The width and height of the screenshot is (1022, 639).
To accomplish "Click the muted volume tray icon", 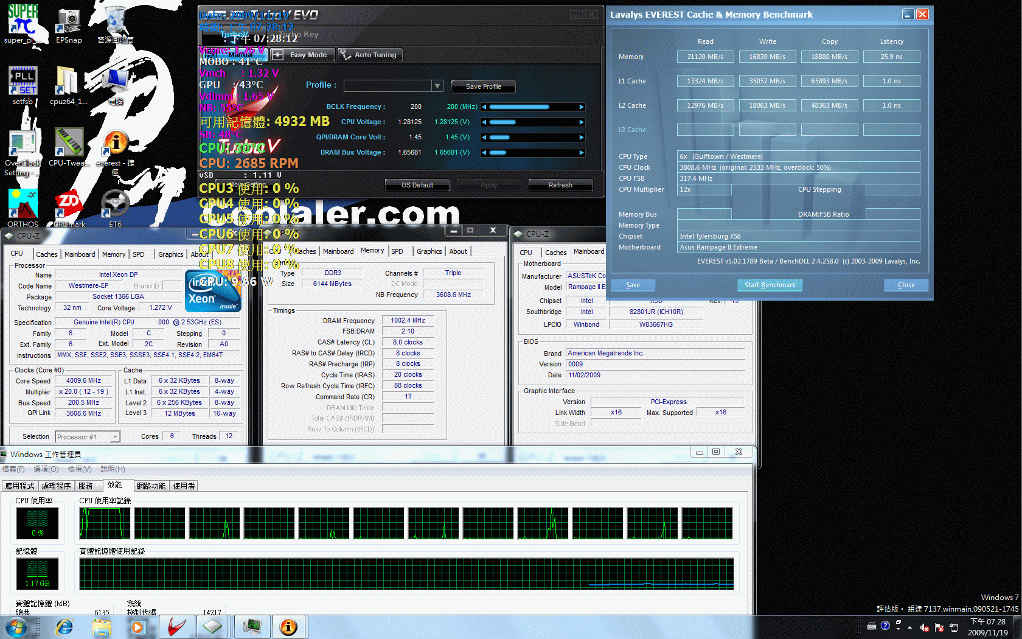I will click(924, 627).
